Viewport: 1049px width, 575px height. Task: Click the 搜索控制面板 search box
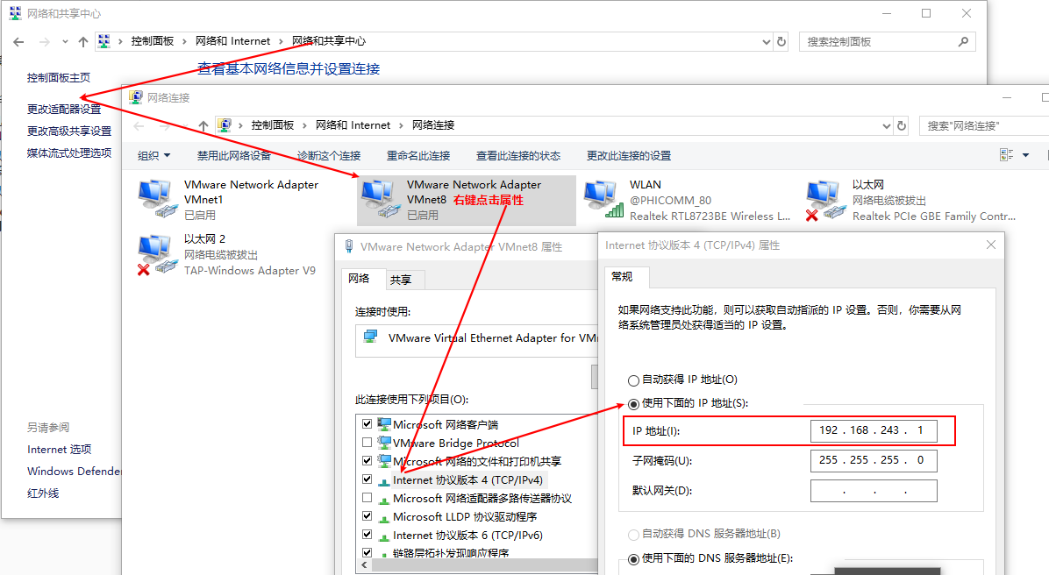tap(887, 41)
